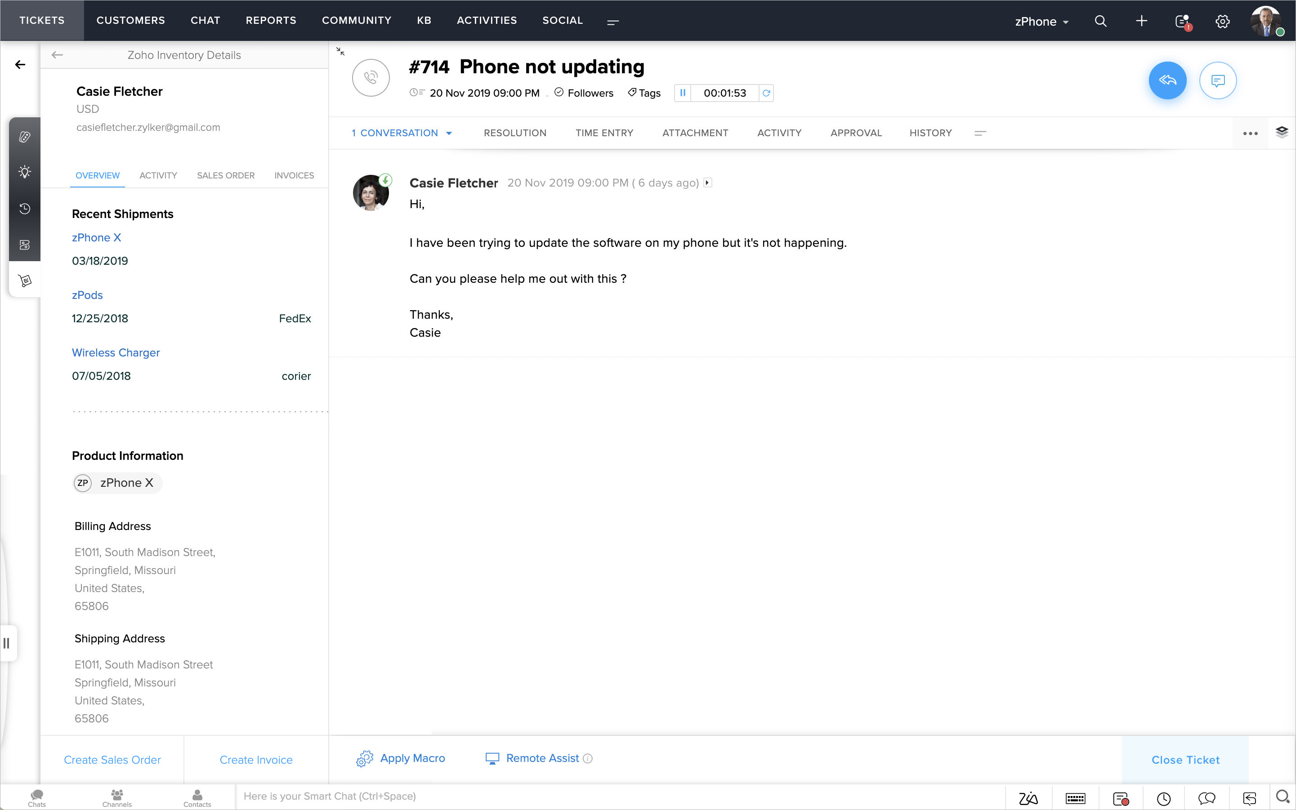Image resolution: width=1296 pixels, height=810 pixels.
Task: Toggle Followers on the ticket
Action: 584,93
